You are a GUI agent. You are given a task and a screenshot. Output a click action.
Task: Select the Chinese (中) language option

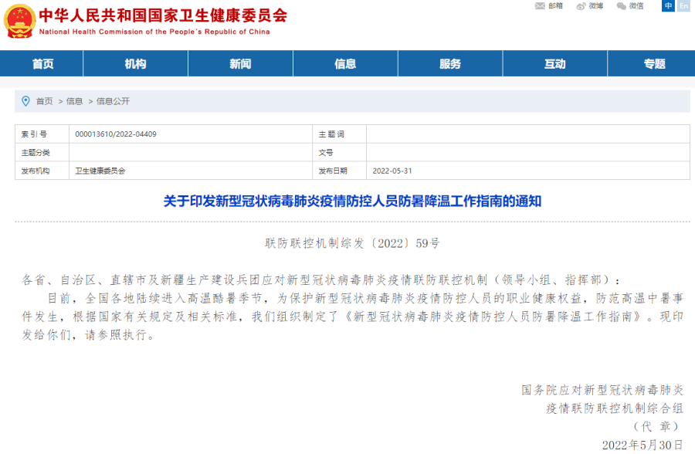tap(666, 6)
